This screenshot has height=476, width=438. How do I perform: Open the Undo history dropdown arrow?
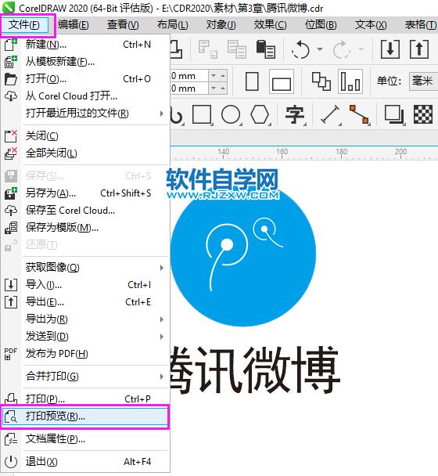click(x=320, y=49)
